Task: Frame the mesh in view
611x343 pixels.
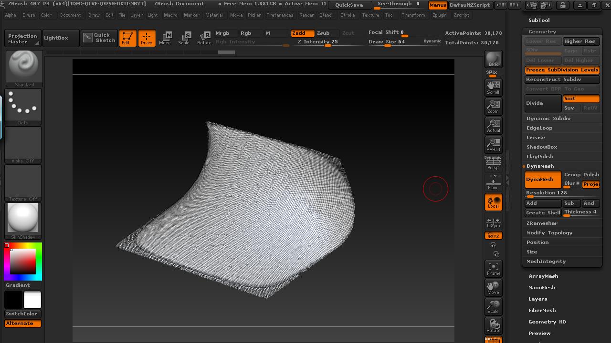Action: click(x=493, y=269)
